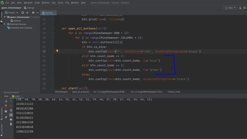Image resolution: width=247 pixels, height=139 pixels.
Task: Click console output line '2210111122'
Action: click(x=25, y=104)
